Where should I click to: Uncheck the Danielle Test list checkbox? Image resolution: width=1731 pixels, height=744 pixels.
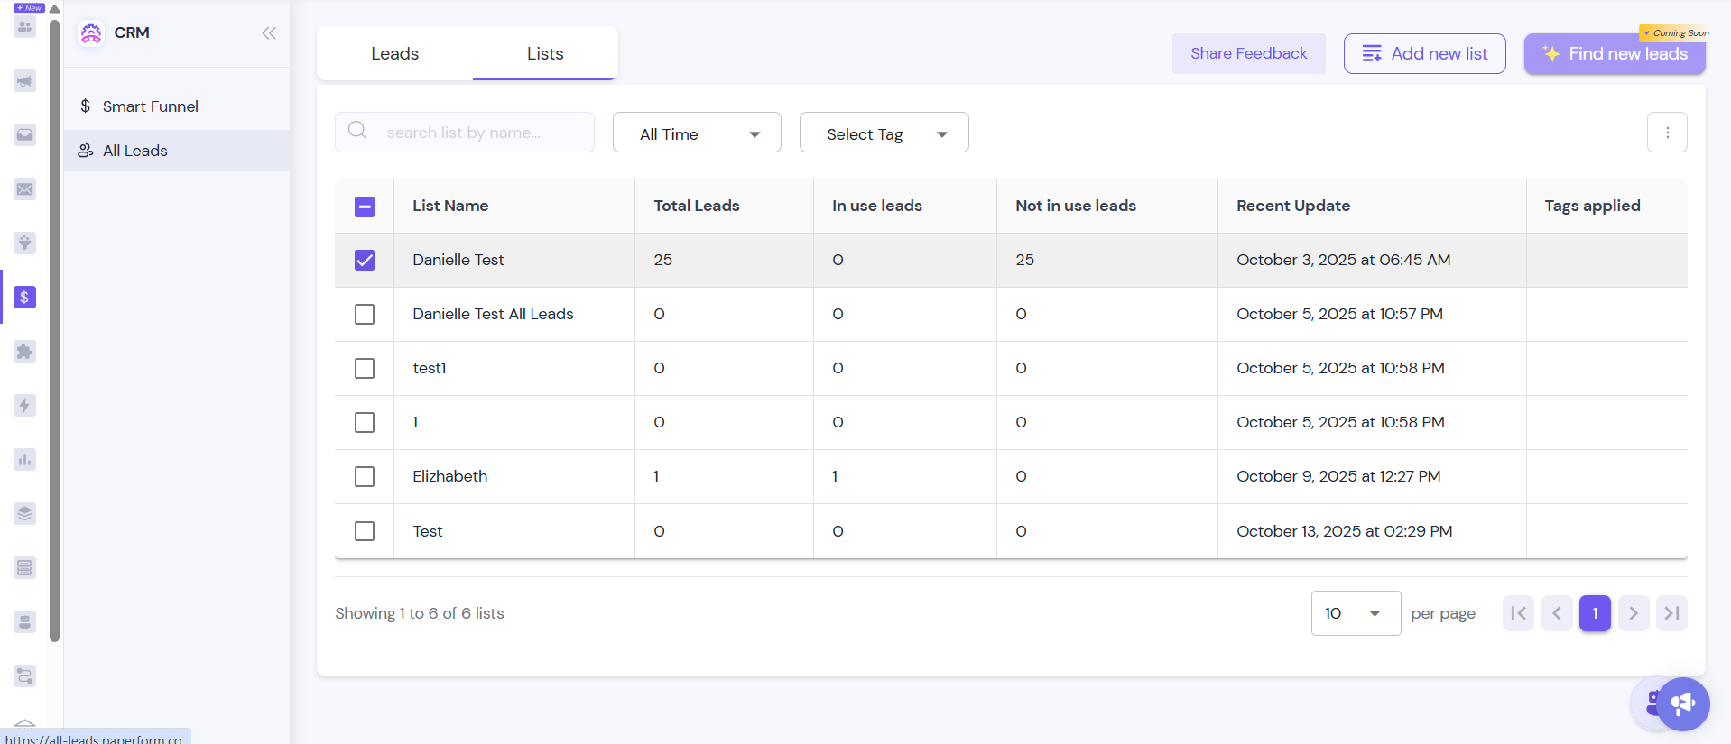click(365, 261)
